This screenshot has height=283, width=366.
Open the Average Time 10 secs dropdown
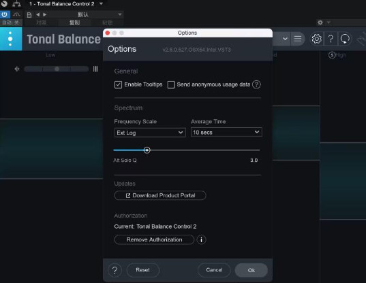pyautogui.click(x=226, y=132)
